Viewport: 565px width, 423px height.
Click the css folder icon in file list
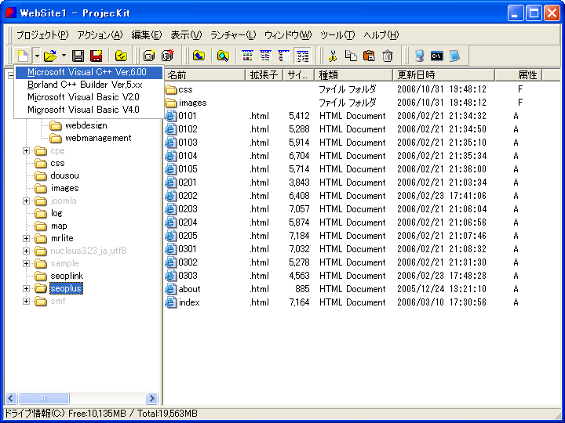tap(170, 89)
